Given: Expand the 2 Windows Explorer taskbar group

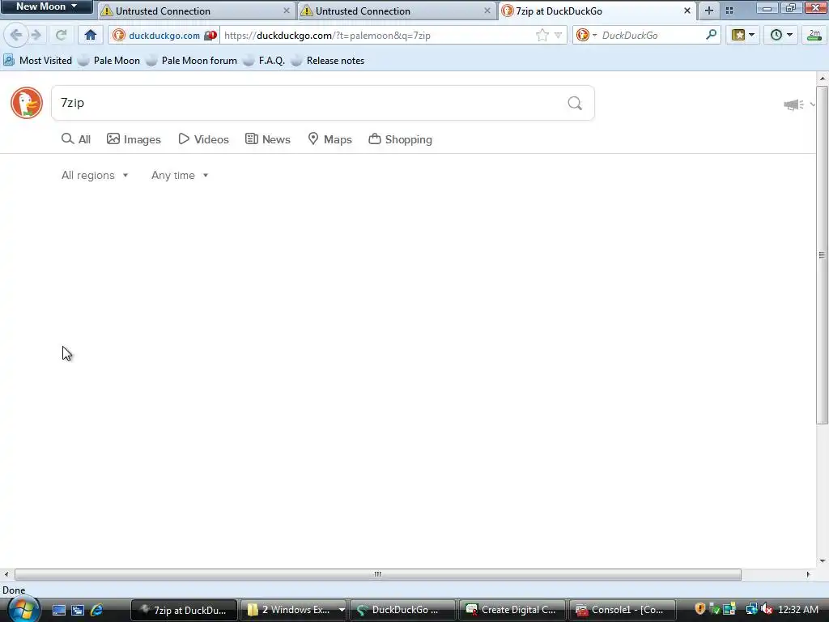Looking at the screenshot, I should 342,610.
